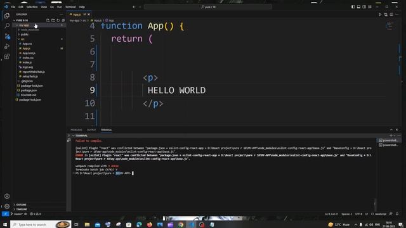Switch to the Output panel tab
Image resolution: width=406 pixels, height=228 pixels.
[x=91, y=130]
